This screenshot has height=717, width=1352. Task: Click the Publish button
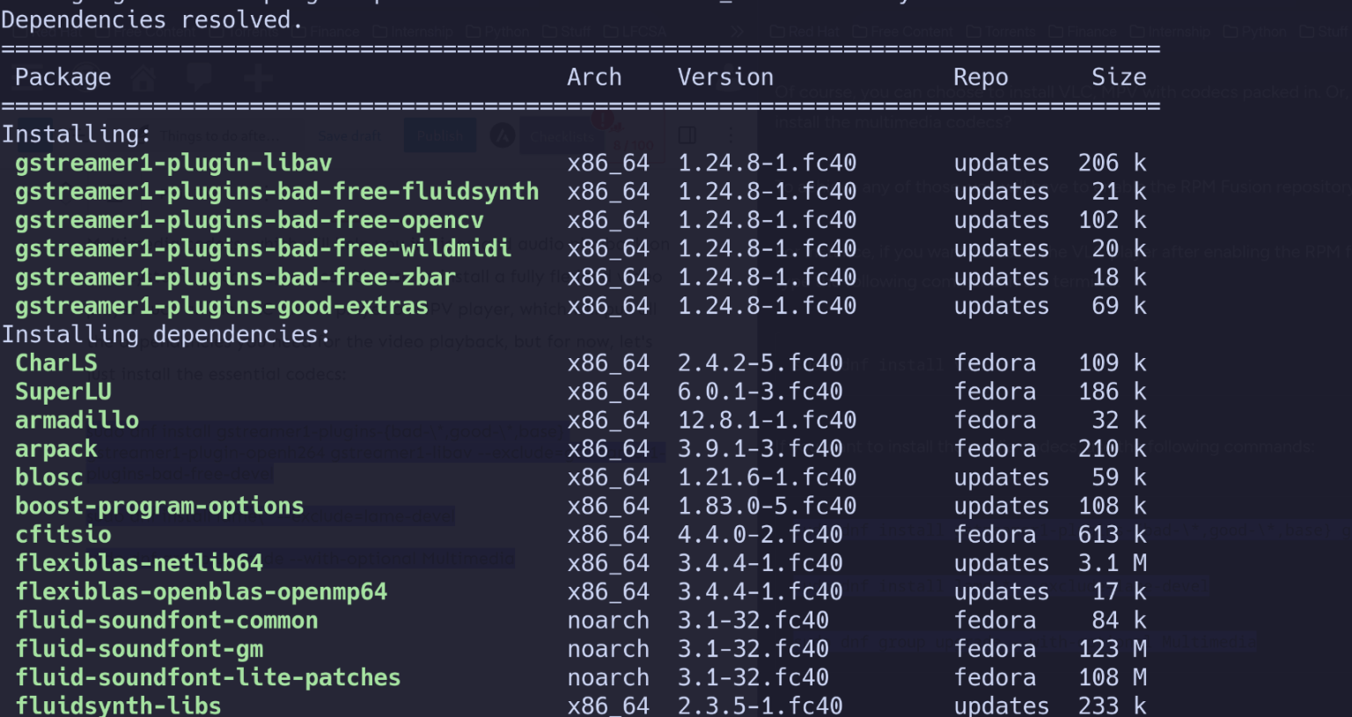pos(440,135)
